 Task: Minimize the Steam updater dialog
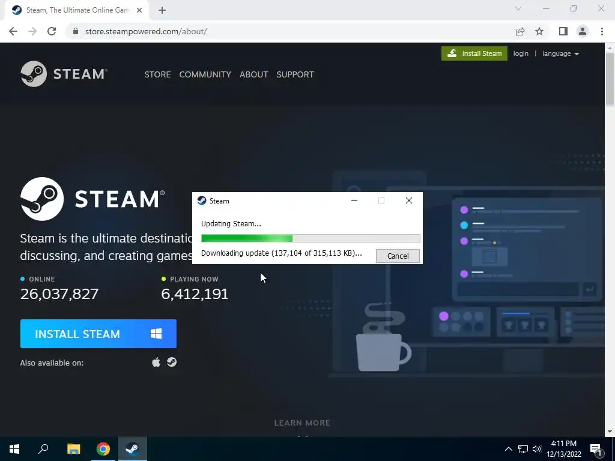coord(354,200)
